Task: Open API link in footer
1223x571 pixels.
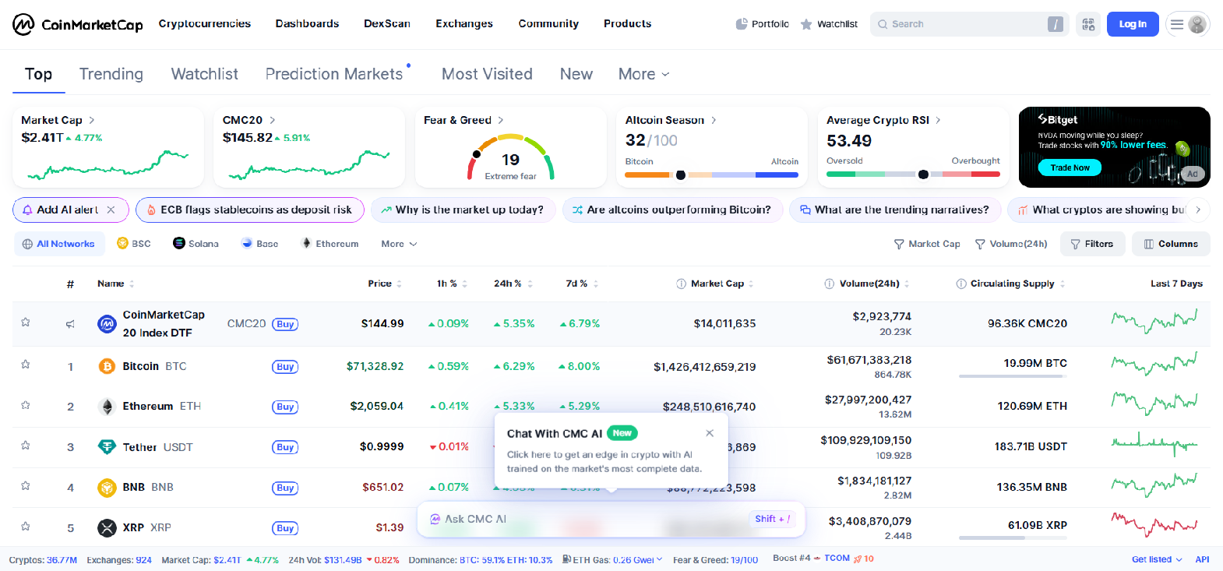Action: point(1203,559)
